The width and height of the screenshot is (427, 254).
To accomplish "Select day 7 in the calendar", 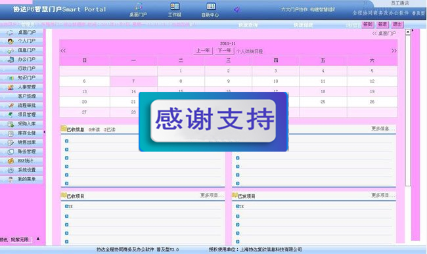I will (x=133, y=81).
